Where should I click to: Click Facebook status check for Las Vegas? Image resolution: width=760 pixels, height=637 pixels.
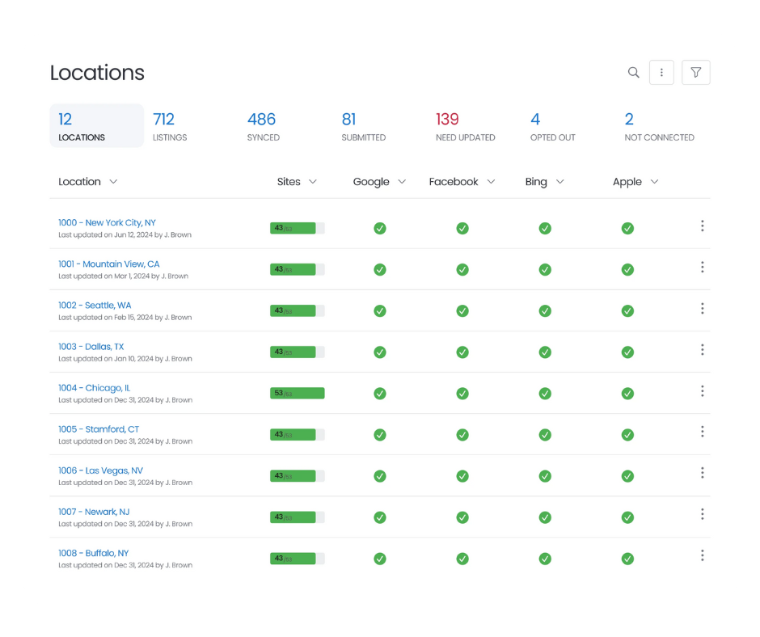tap(462, 476)
